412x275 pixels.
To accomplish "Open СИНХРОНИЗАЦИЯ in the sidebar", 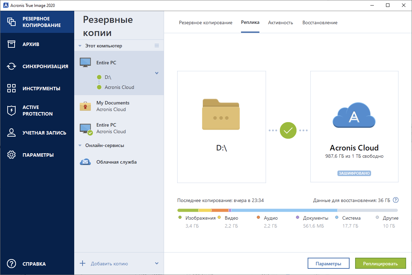I will [x=37, y=66].
